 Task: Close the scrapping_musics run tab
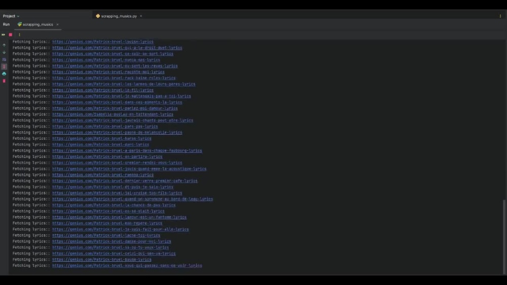(58, 24)
